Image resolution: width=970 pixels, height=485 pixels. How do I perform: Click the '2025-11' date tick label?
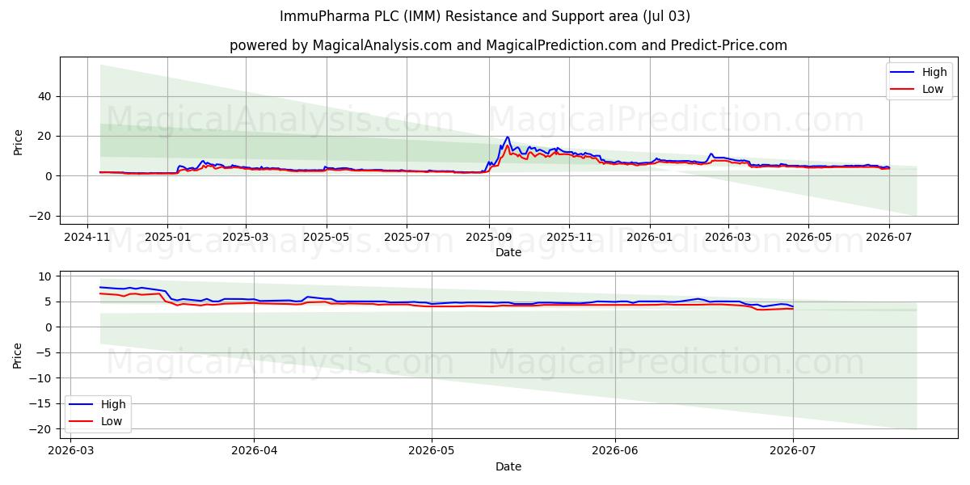point(569,237)
